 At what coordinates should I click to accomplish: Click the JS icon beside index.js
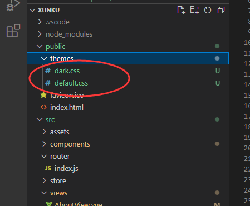point(48,168)
